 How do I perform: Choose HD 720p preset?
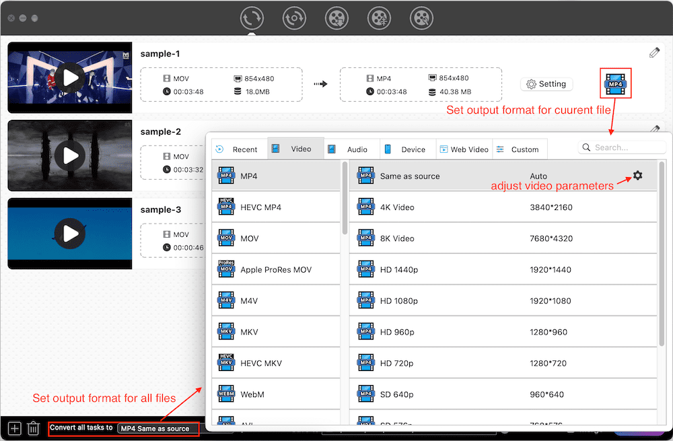(x=503, y=363)
